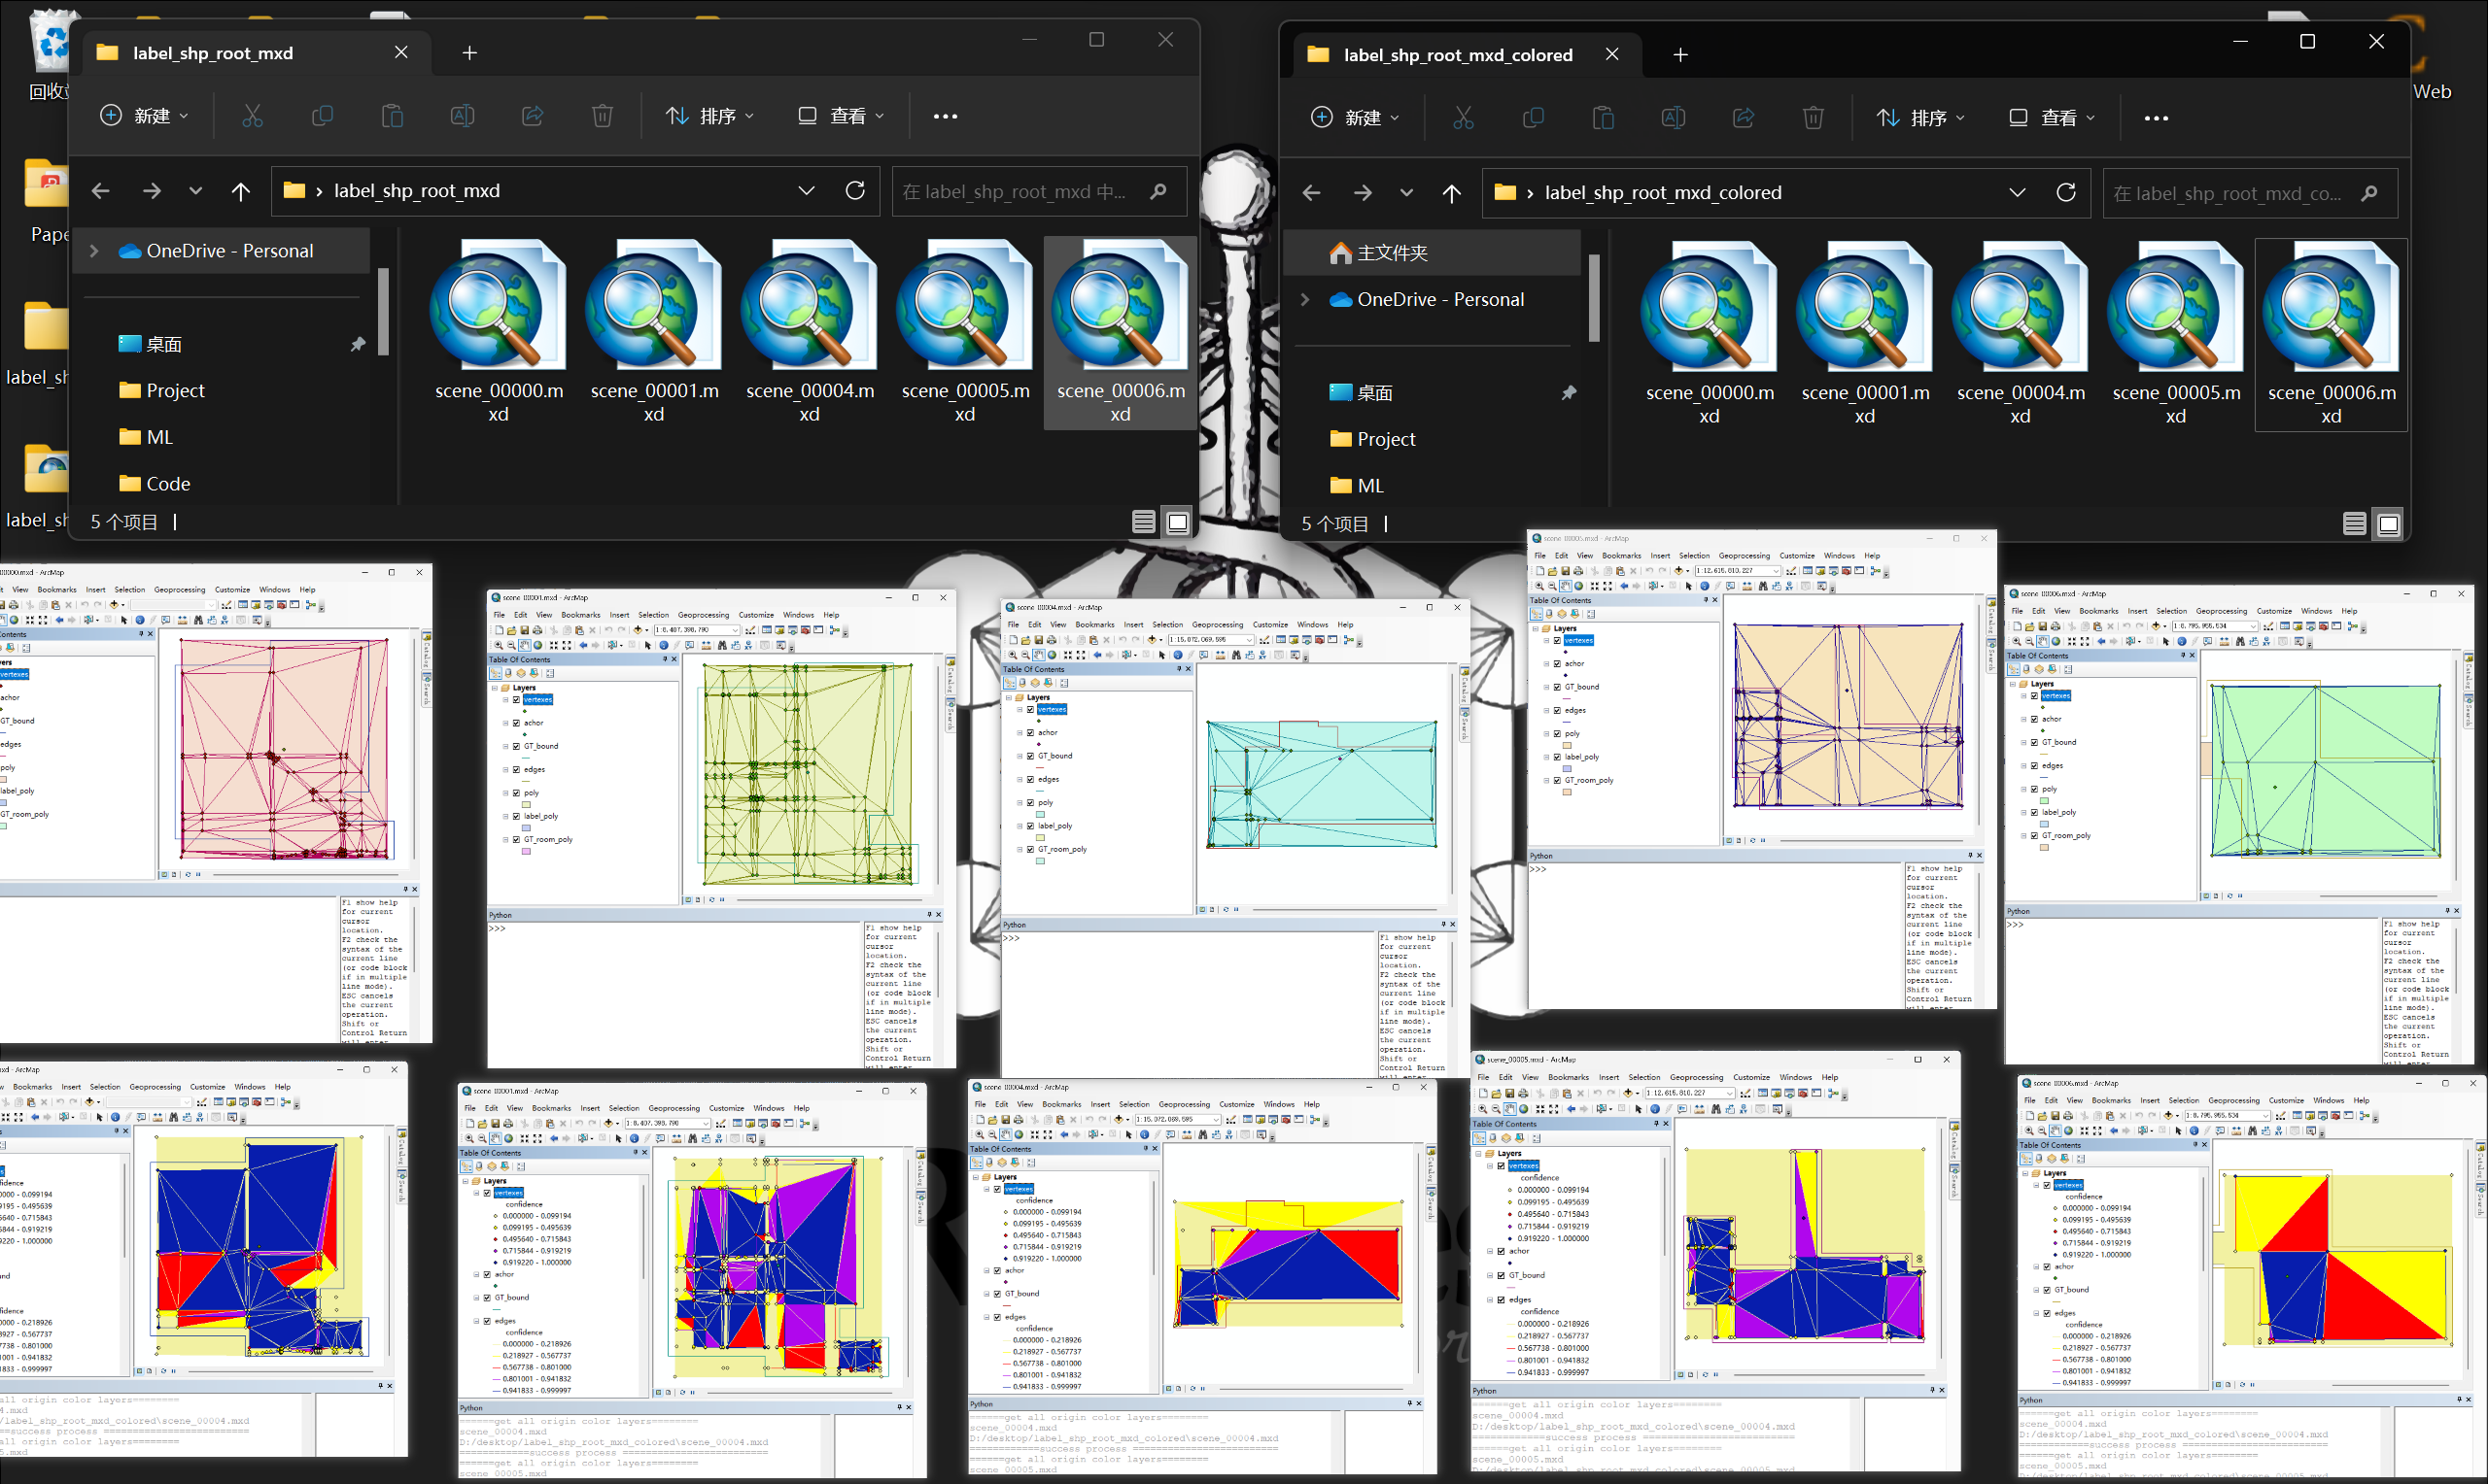Open Geoprocessing menu in green-map scene_00001 ArcMap
This screenshot has width=2488, height=1484.
[704, 615]
